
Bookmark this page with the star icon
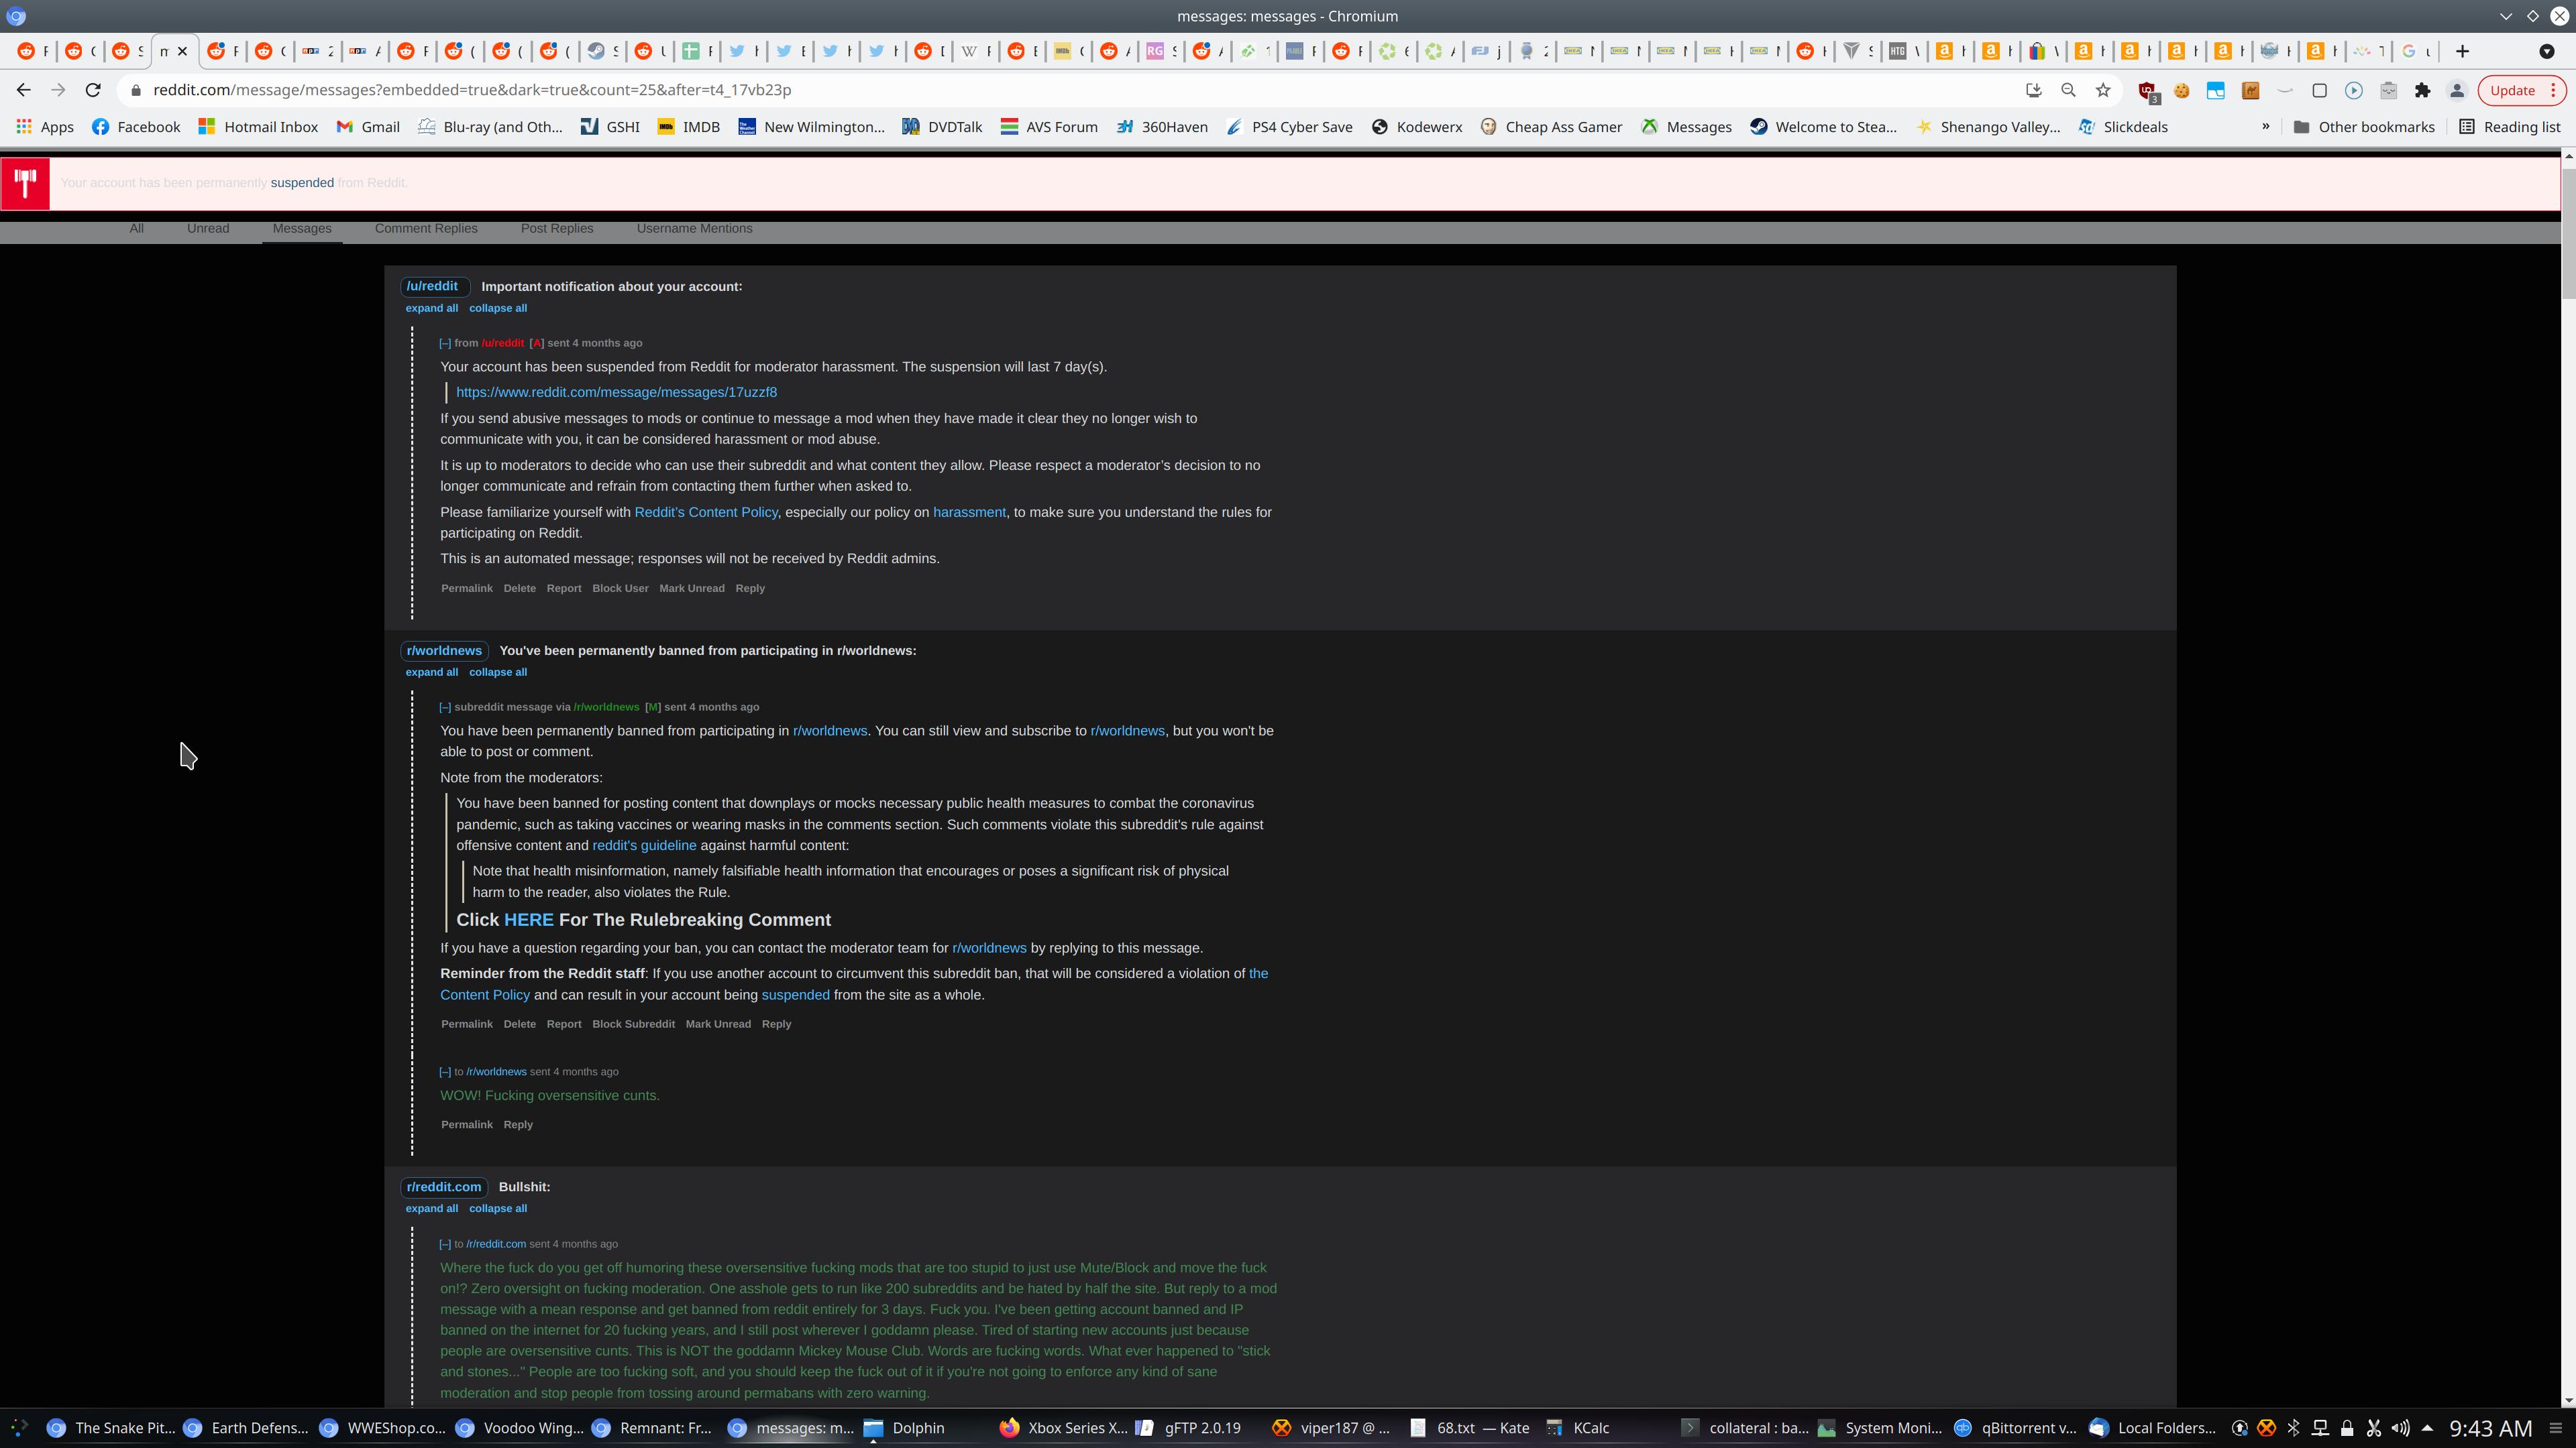[2103, 90]
